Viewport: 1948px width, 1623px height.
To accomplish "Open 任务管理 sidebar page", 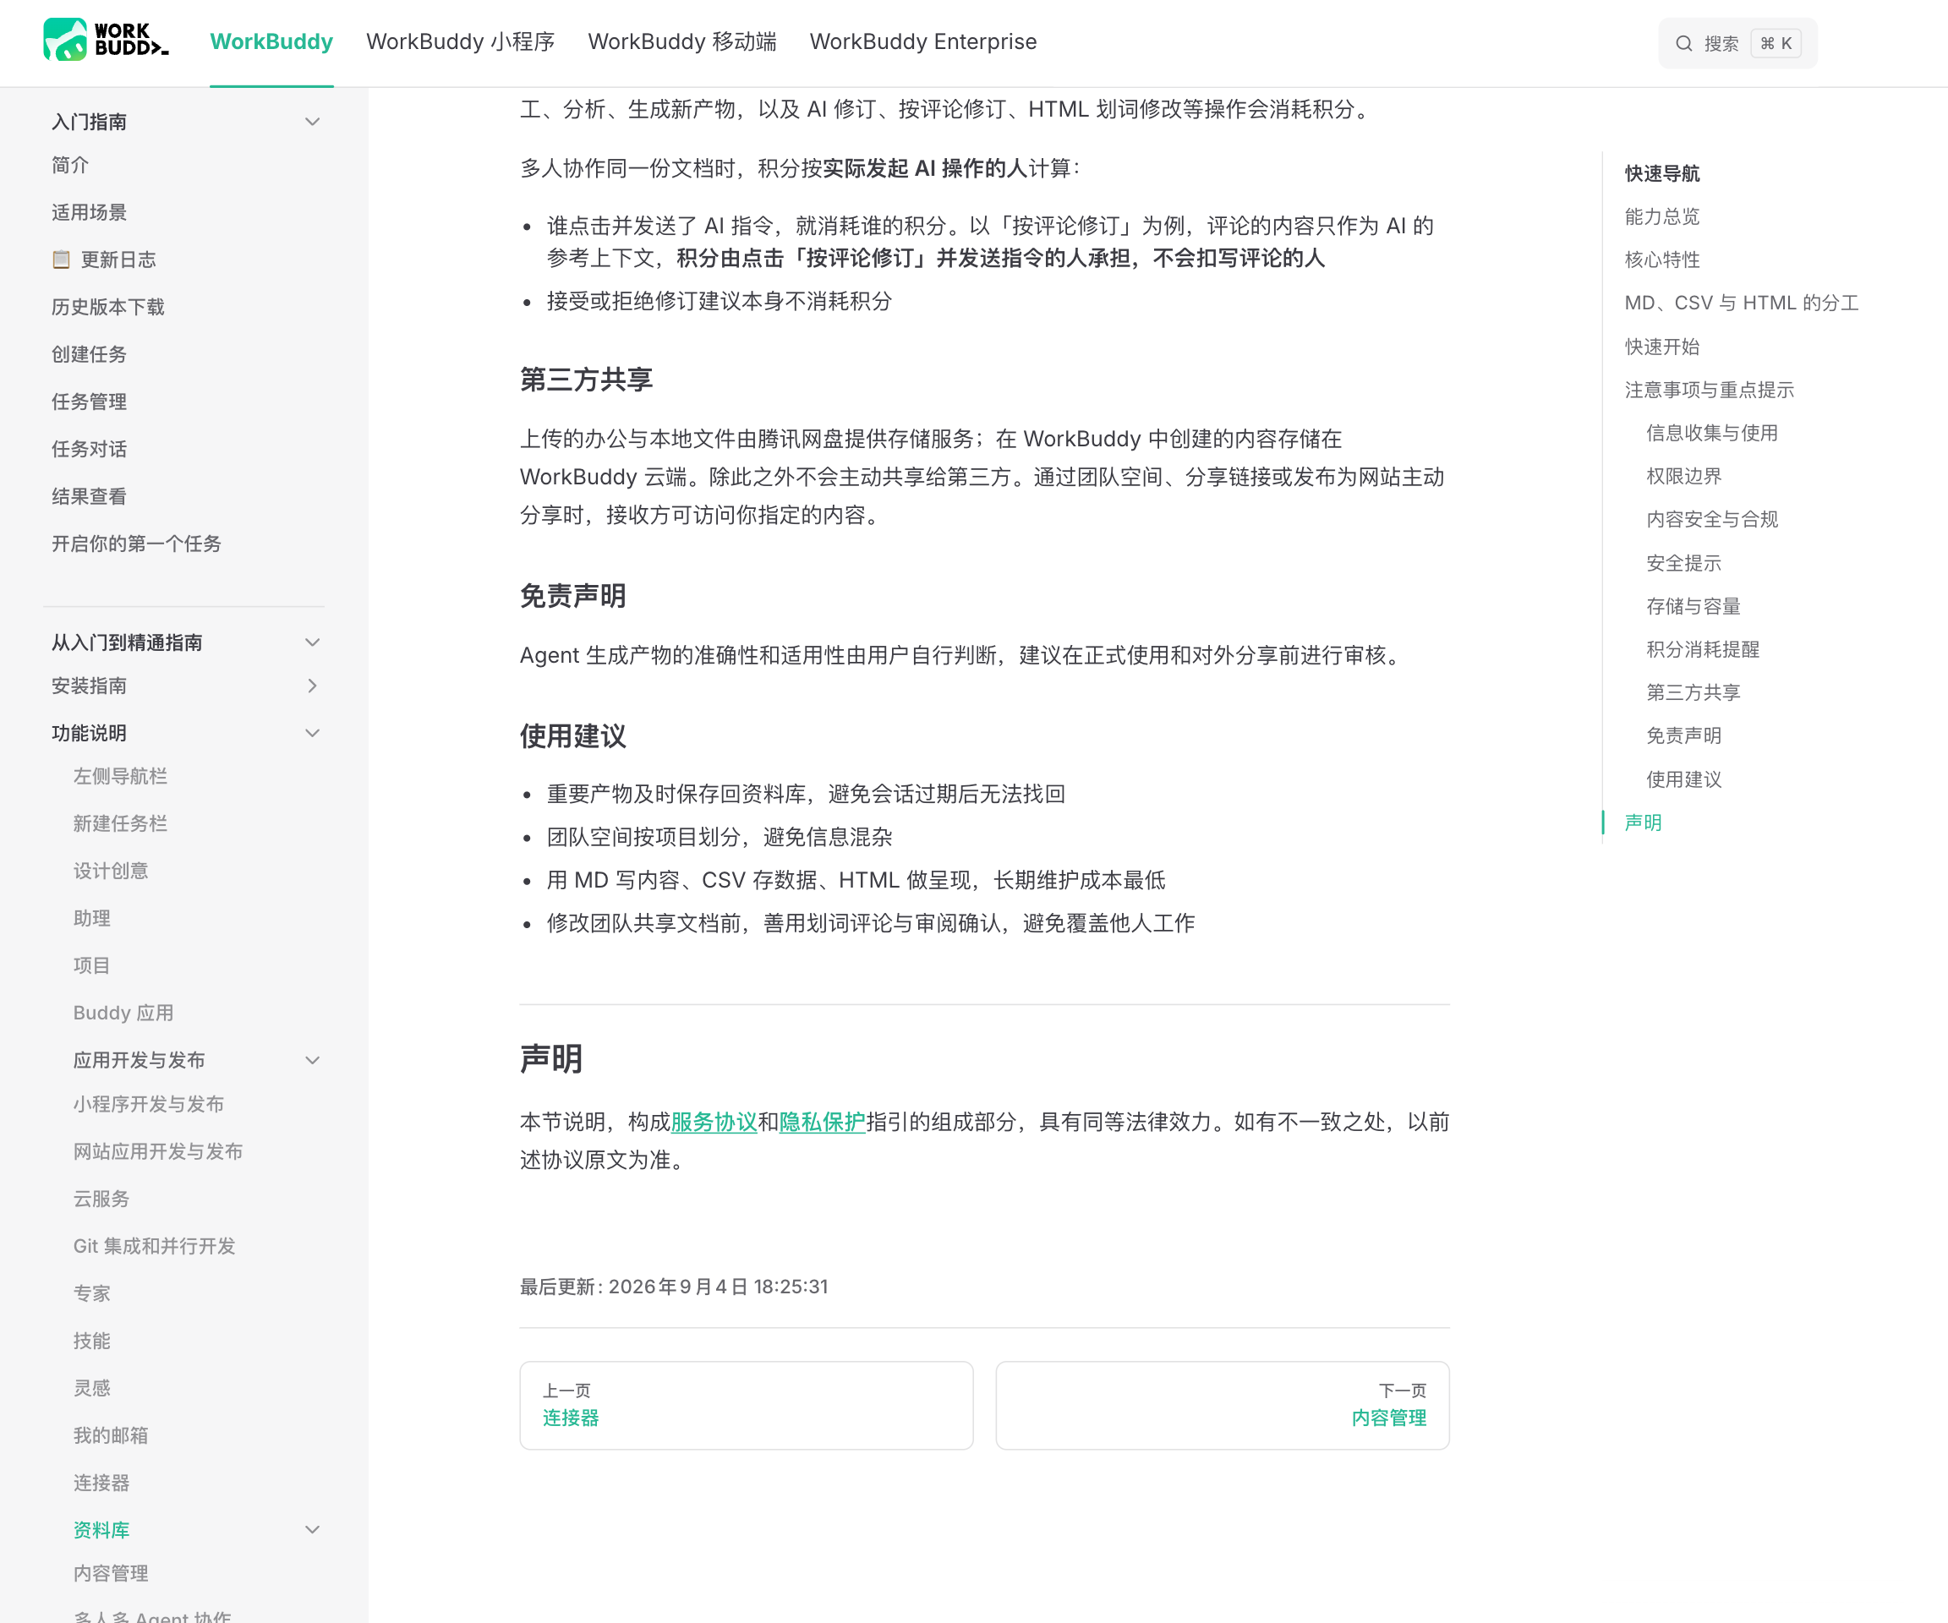I will coord(89,402).
